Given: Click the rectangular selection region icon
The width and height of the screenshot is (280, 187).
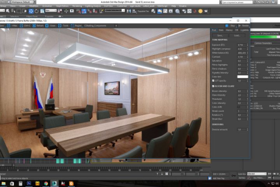Looking at the screenshot, I should (19, 11).
